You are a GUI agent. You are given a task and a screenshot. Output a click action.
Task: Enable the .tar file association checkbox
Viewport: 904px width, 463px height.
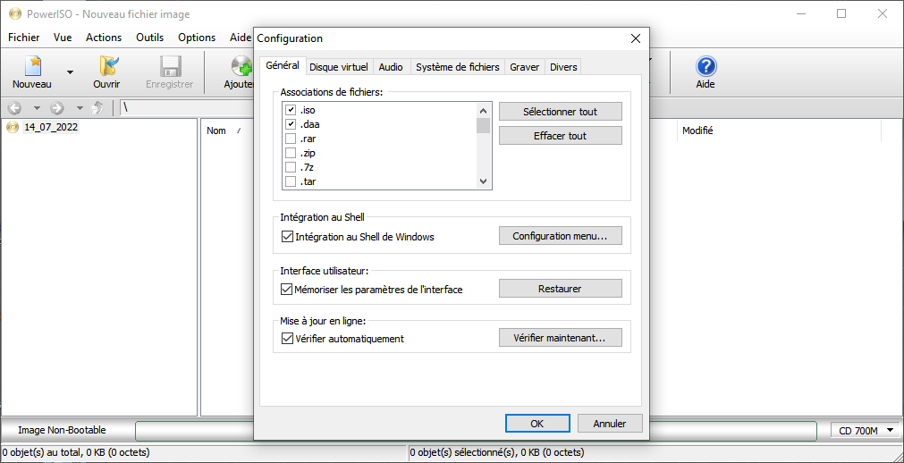[291, 181]
